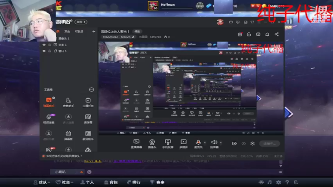Expand the speaker options arrow
The height and width of the screenshot is (187, 333).
(x=221, y=143)
